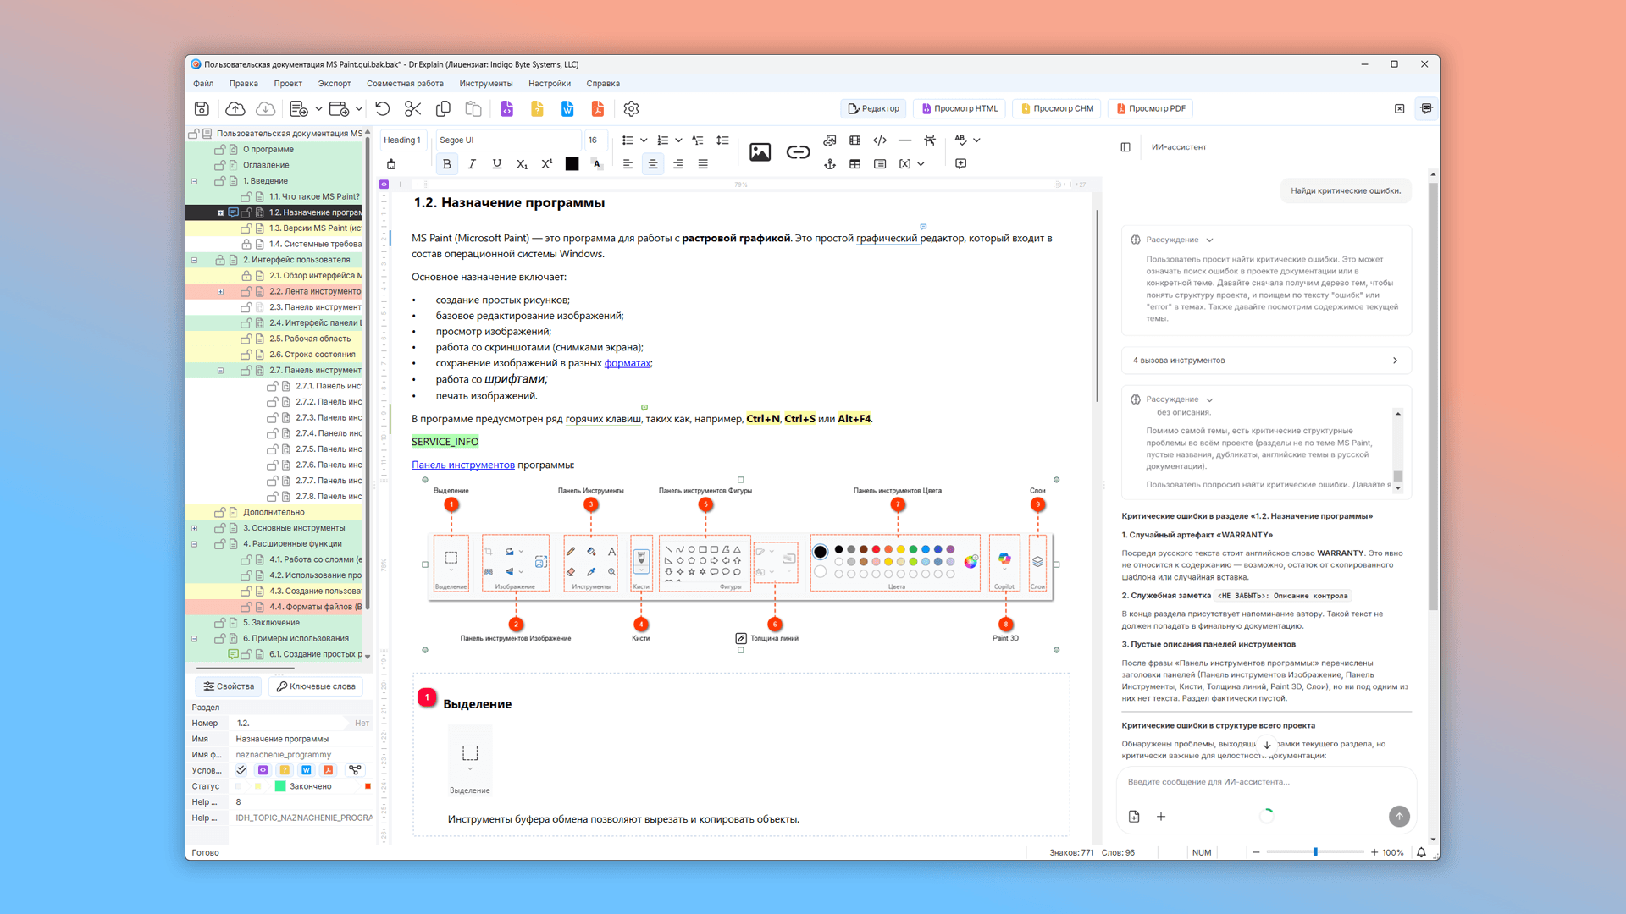Export to PDF using the red file icon
Screen dimensions: 1626x914
598,108
